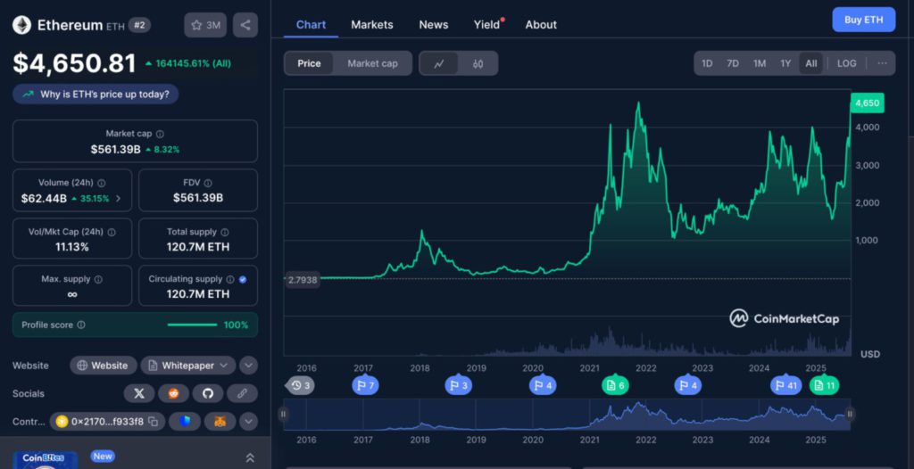Viewport: 914px width, 469px height.
Task: Add Ethereum to watchlist star button
Action: pyautogui.click(x=205, y=25)
